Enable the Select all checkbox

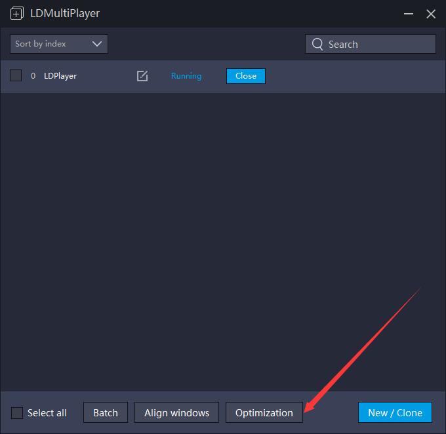[x=17, y=412]
